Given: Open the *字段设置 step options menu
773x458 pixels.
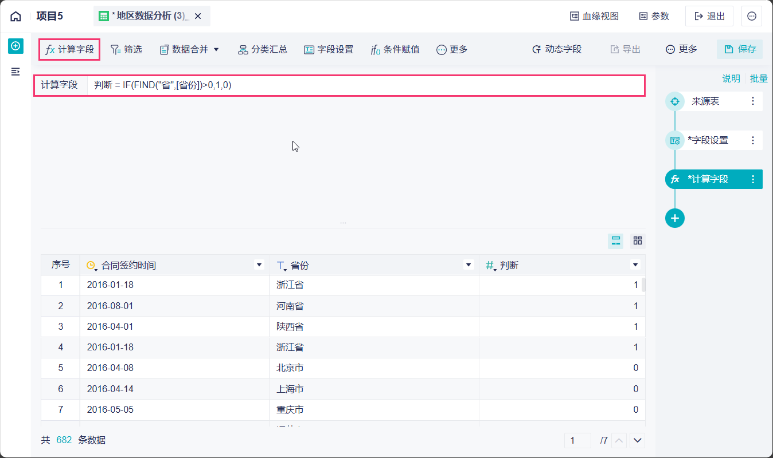Looking at the screenshot, I should coord(753,140).
